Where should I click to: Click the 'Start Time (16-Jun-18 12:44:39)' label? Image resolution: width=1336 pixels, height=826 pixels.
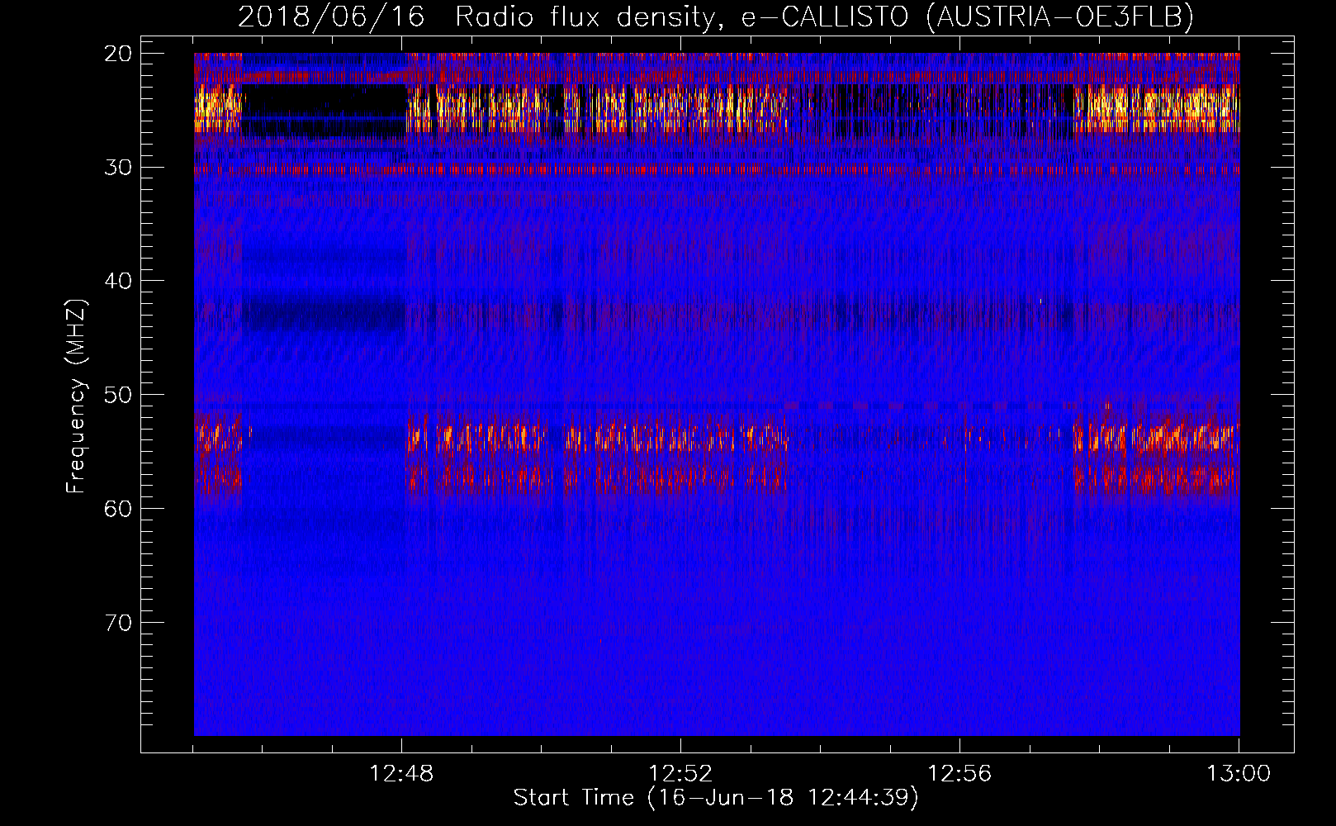click(716, 798)
